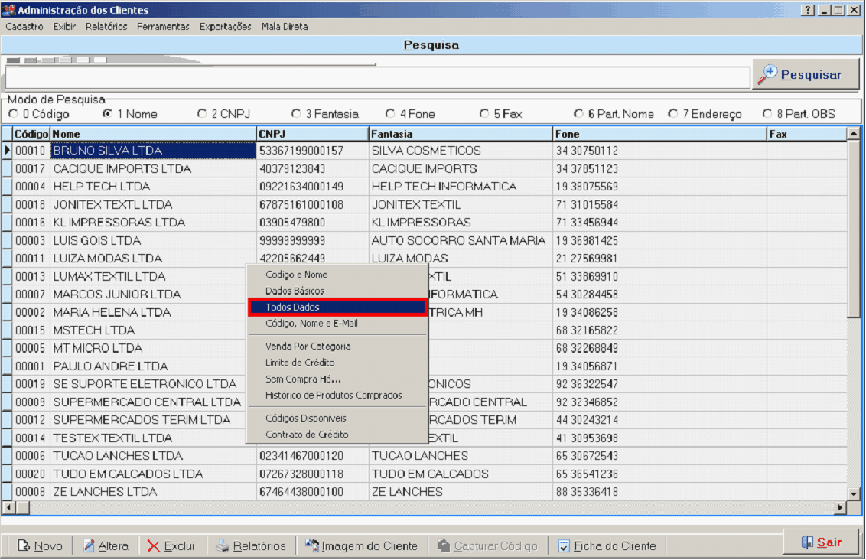Click the search text input field
The image size is (866, 560).
(x=376, y=77)
